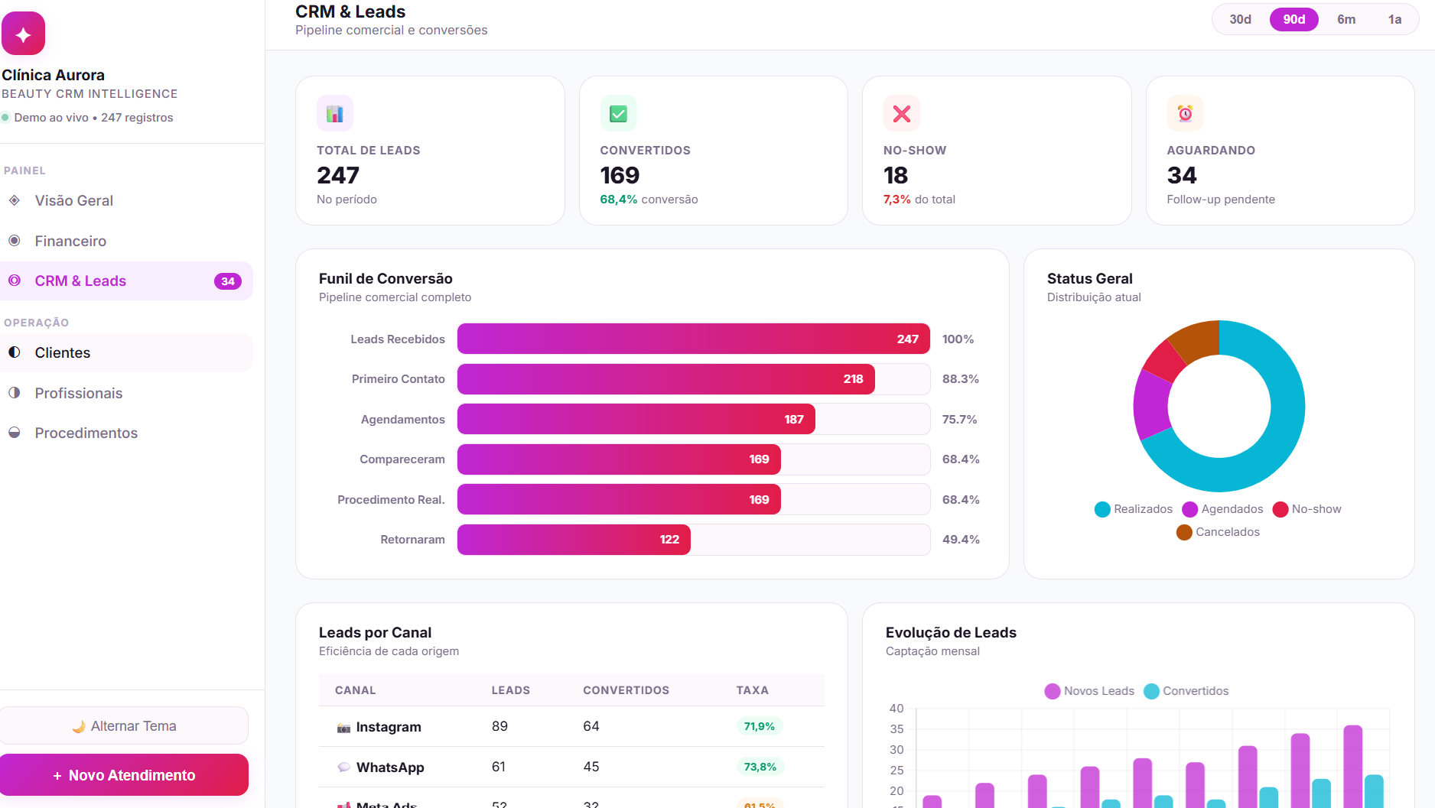Select CRM & Leads menu item

[126, 281]
